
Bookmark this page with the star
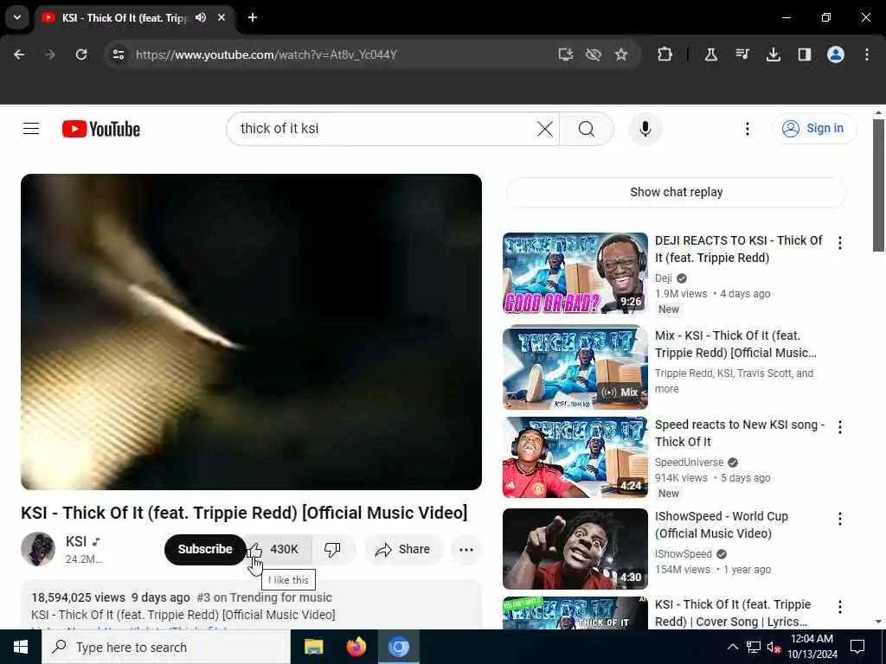pos(621,54)
